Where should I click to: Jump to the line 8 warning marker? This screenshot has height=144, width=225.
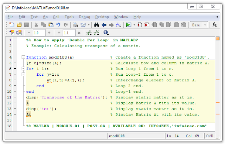click(218, 80)
